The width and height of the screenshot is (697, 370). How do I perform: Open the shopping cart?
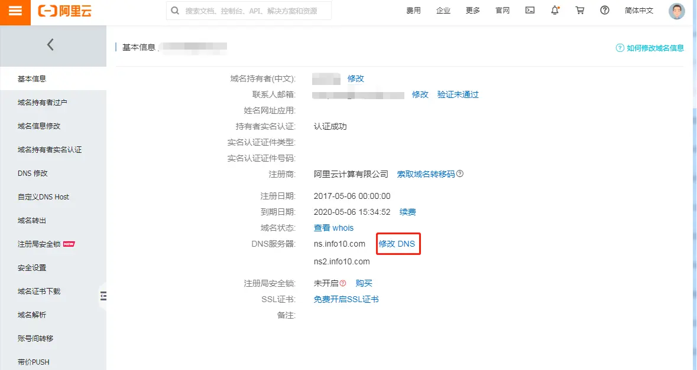click(x=579, y=11)
